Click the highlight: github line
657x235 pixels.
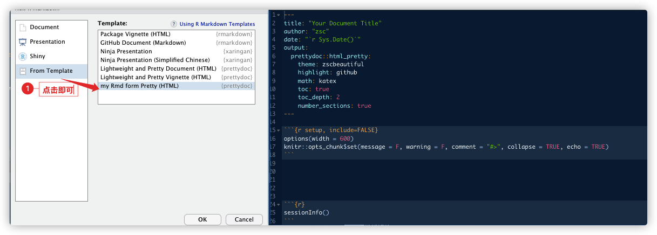coord(327,72)
